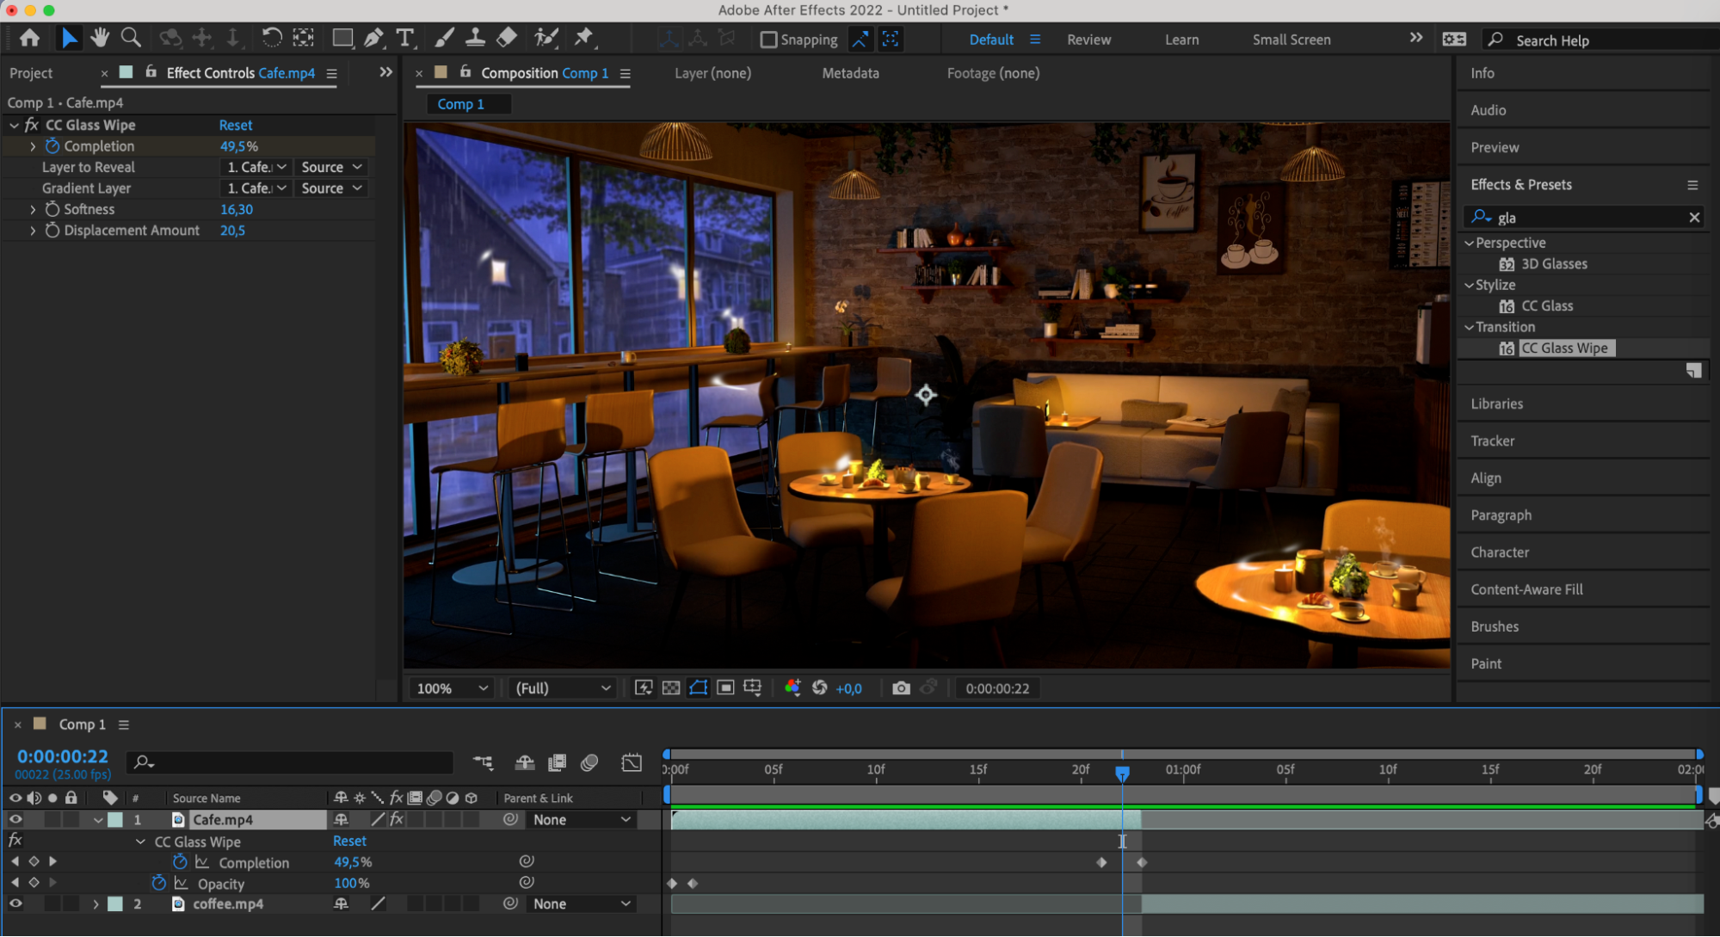Screen dimensions: 1720x937
Task: Click the Home icon in toolbar
Action: (x=29, y=38)
